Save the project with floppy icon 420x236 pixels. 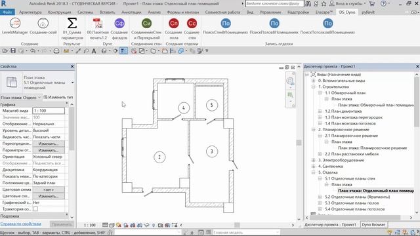click(13, 50)
